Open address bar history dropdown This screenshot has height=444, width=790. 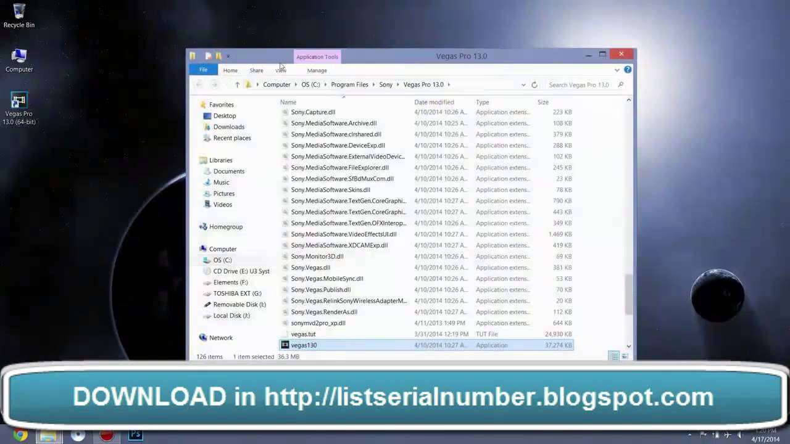tap(523, 84)
